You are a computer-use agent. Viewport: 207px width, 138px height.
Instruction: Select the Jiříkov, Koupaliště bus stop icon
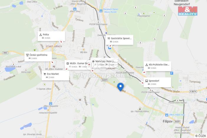[x=51, y=104]
